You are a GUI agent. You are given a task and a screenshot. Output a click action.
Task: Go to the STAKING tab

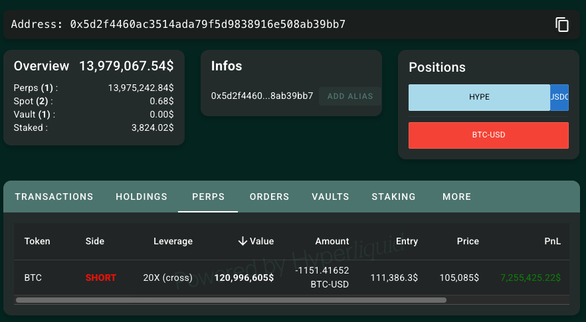click(x=393, y=197)
